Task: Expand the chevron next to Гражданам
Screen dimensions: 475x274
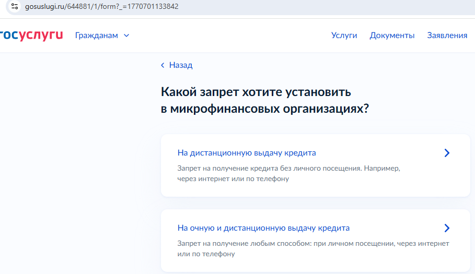Action: pos(126,35)
